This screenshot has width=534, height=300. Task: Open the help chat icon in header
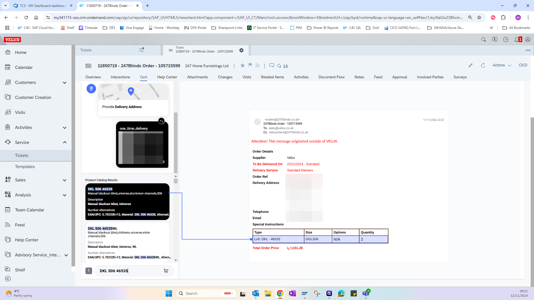495,39
